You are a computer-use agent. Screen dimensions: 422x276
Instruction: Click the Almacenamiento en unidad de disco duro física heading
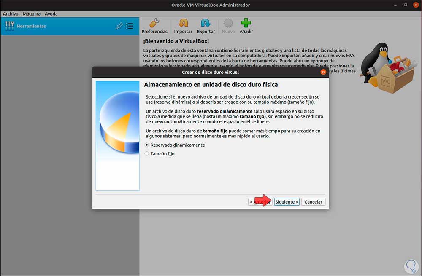click(211, 85)
